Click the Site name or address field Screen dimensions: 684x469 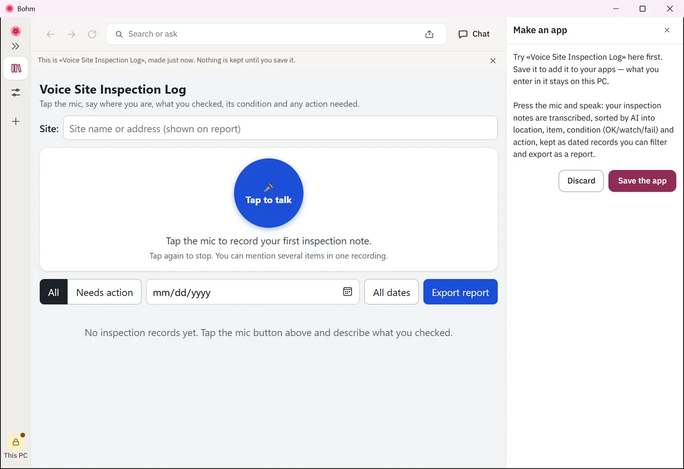(281, 128)
